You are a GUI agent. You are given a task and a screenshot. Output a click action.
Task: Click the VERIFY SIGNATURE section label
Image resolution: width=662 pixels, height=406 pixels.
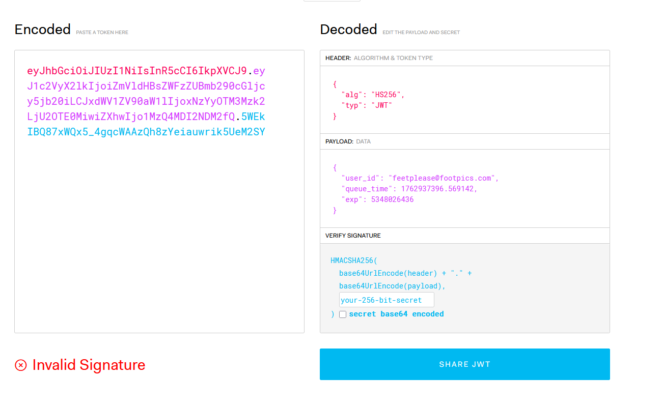[x=353, y=236]
